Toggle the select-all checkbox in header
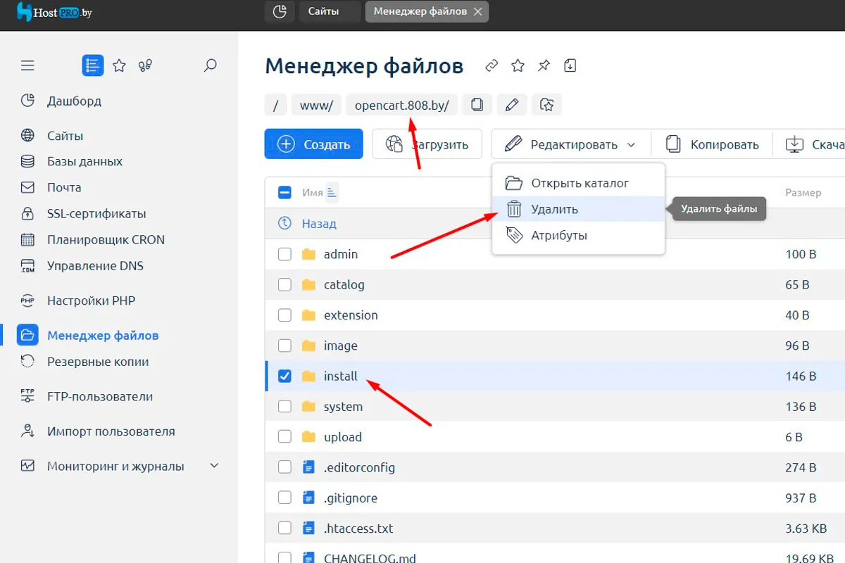845x563 pixels. pos(284,192)
